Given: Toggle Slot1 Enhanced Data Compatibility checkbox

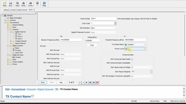Looking at the screenshot, I should click(x=132, y=63).
